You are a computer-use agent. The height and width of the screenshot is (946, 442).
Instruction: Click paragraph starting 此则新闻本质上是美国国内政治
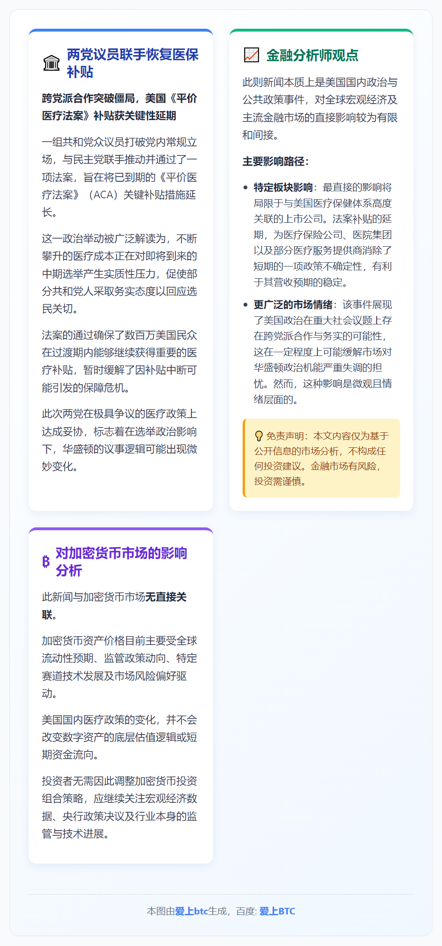click(x=320, y=109)
